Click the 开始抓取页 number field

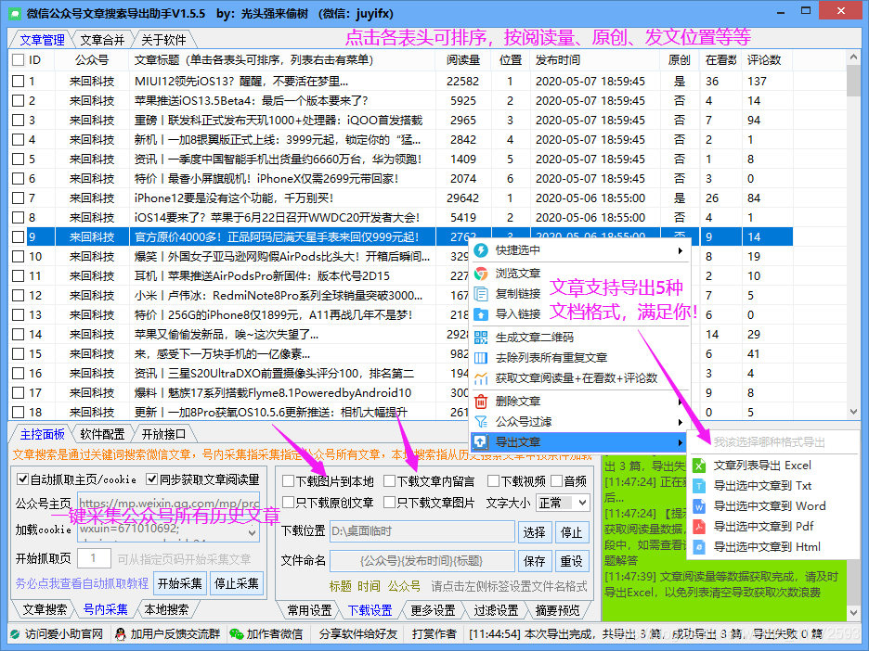[94, 558]
